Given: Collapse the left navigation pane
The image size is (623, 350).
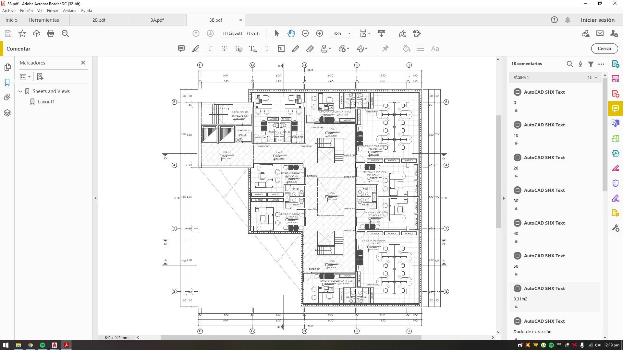Looking at the screenshot, I should point(95,198).
